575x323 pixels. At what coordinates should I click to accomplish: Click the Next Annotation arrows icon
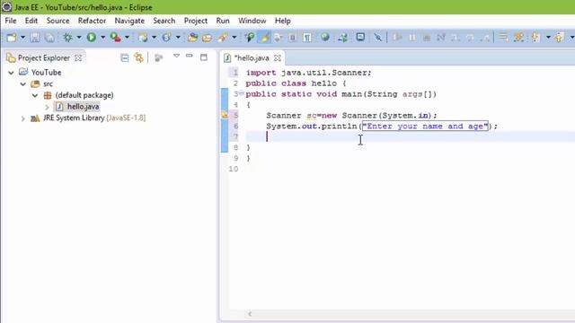click(343, 38)
